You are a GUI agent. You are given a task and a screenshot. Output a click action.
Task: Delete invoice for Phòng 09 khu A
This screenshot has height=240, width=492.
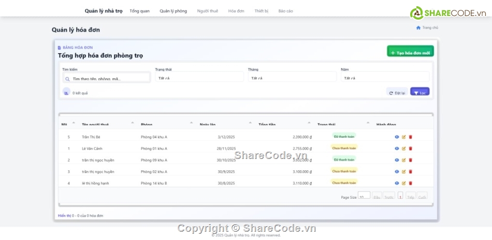[x=410, y=160]
